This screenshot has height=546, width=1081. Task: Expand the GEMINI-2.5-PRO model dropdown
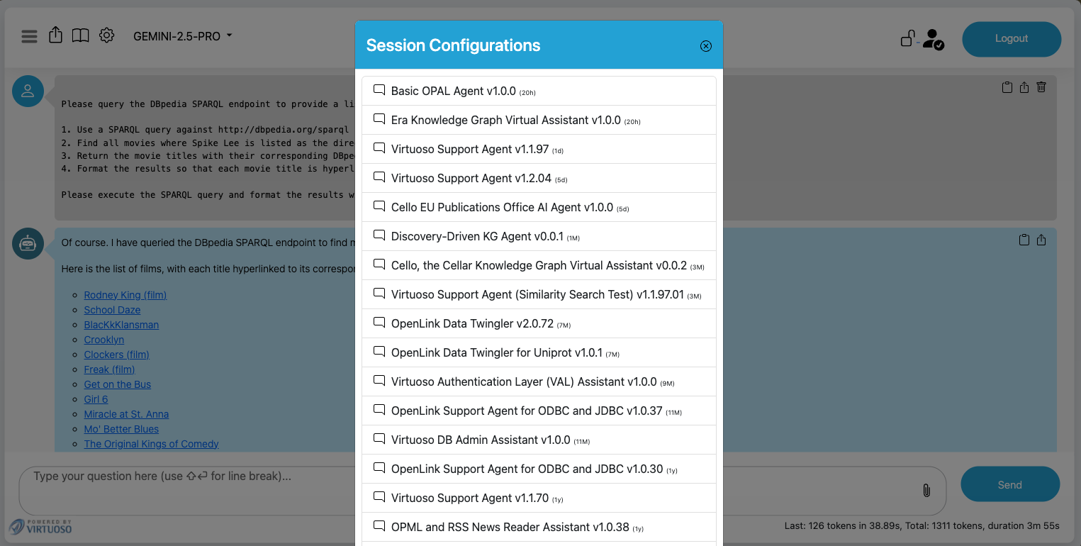tap(183, 36)
